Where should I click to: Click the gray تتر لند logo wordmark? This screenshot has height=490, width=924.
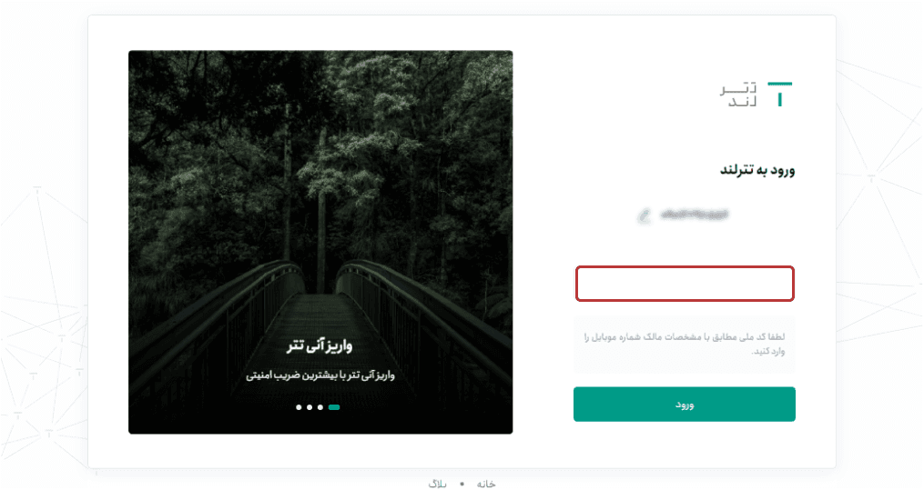pos(737,95)
